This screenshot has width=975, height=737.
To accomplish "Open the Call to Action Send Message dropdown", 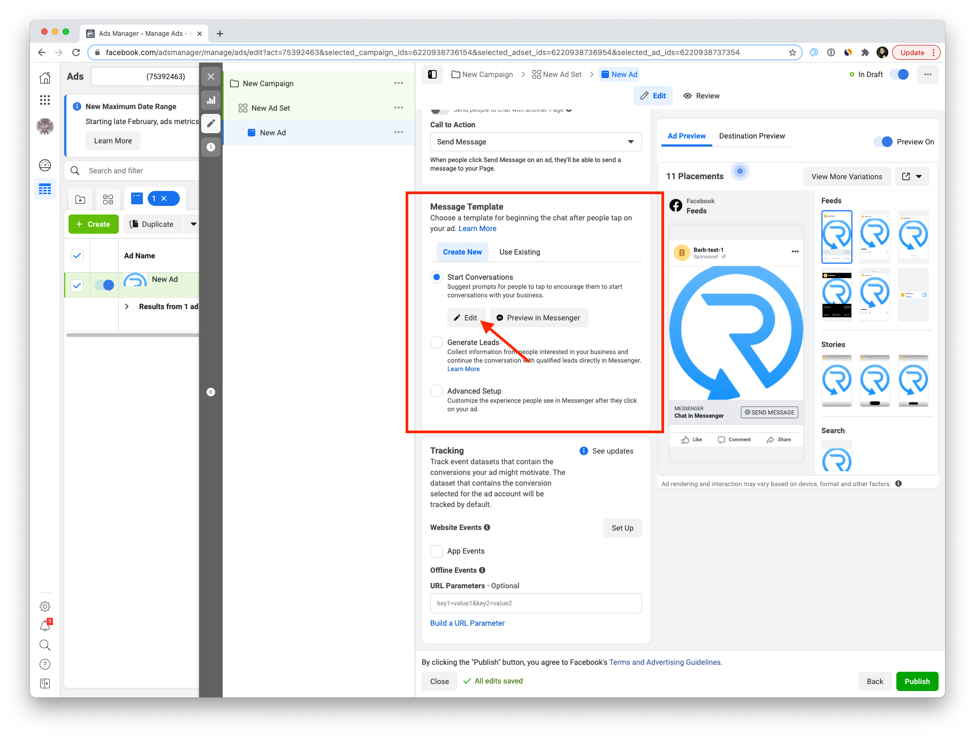I will tap(536, 142).
